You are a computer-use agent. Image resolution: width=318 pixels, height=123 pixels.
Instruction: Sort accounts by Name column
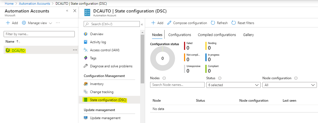coord(13,41)
